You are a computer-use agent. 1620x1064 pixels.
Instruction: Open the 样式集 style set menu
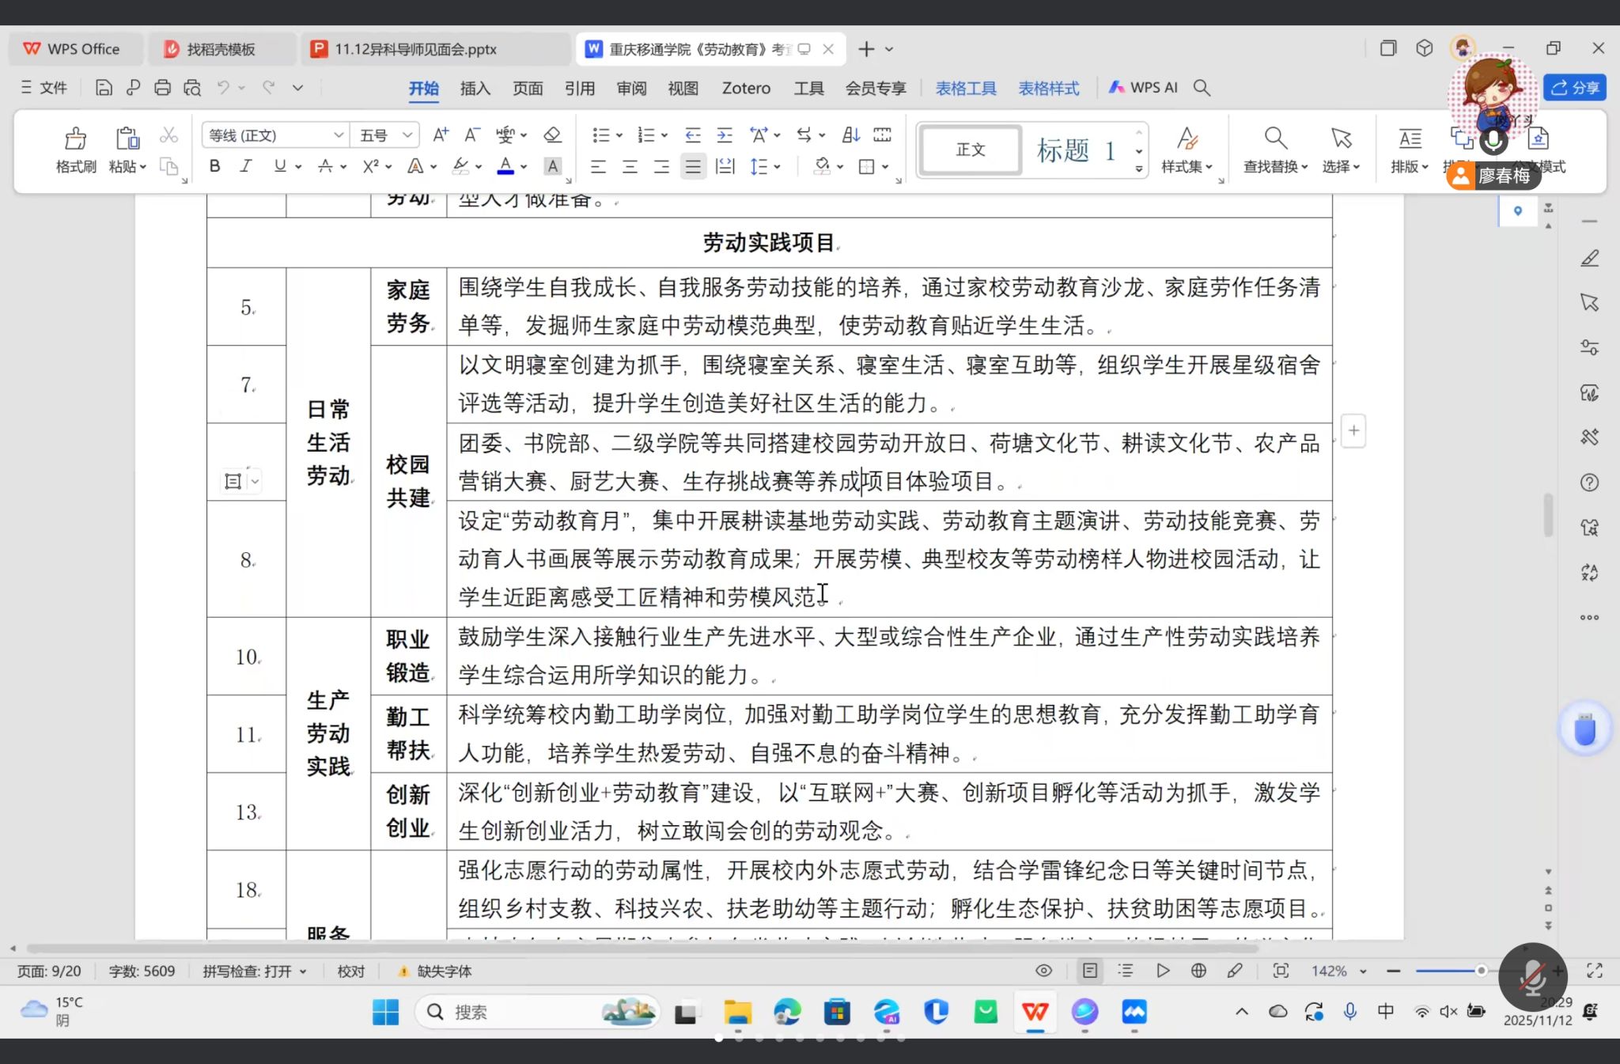1187,150
